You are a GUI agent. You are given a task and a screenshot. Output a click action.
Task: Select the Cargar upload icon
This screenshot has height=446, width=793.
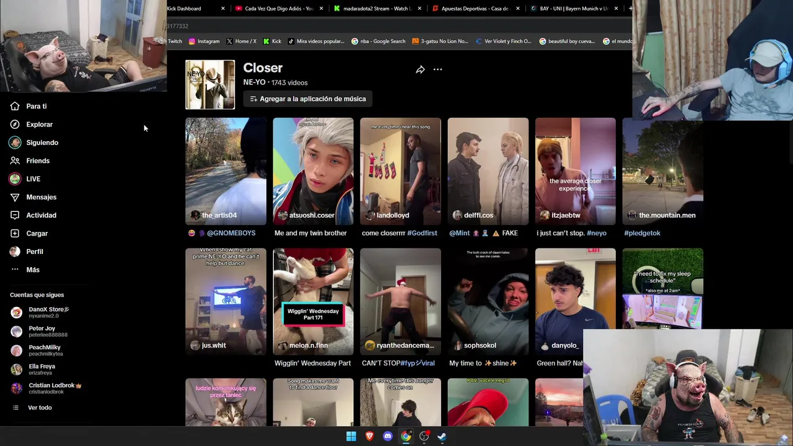point(15,234)
